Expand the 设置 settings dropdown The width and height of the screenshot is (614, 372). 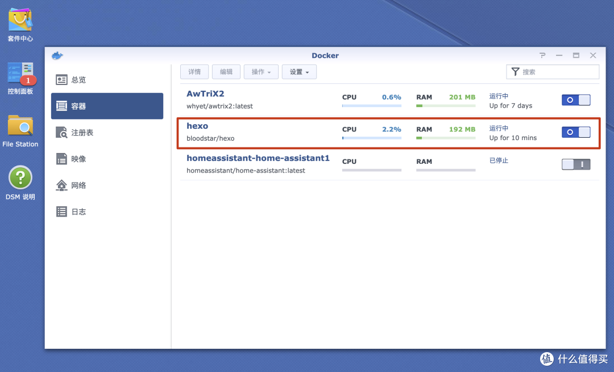point(299,72)
